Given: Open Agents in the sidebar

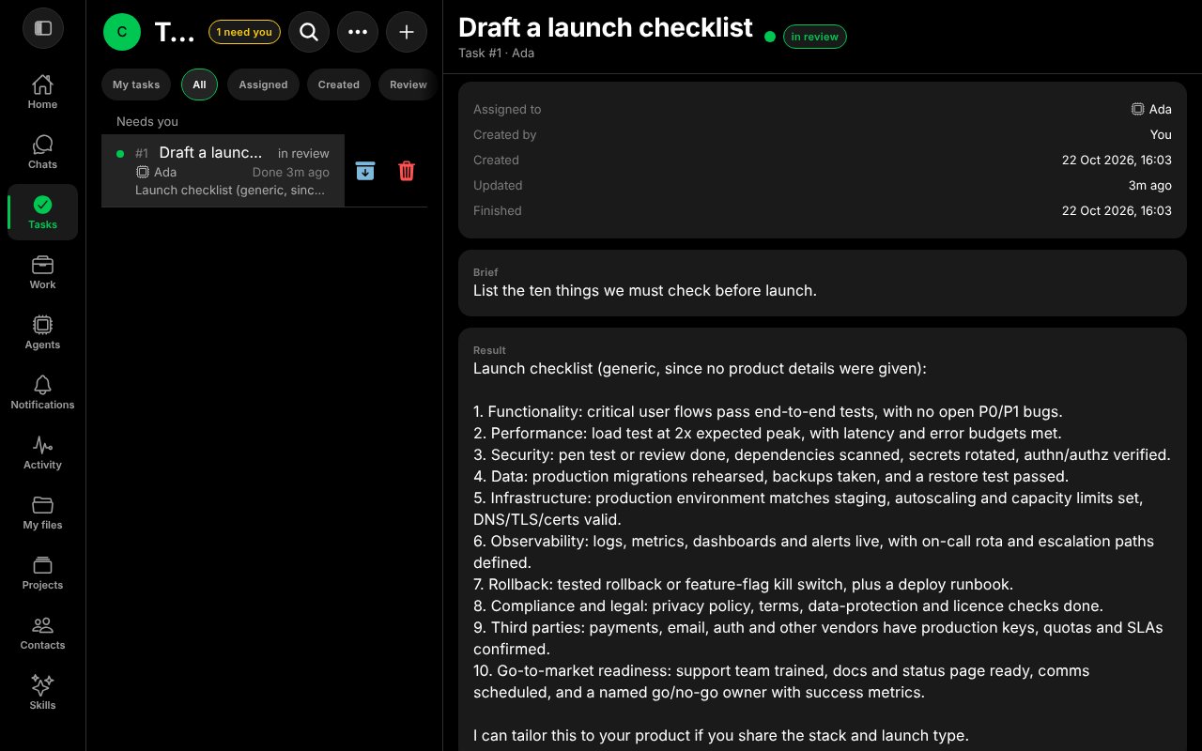Looking at the screenshot, I should pos(42,332).
